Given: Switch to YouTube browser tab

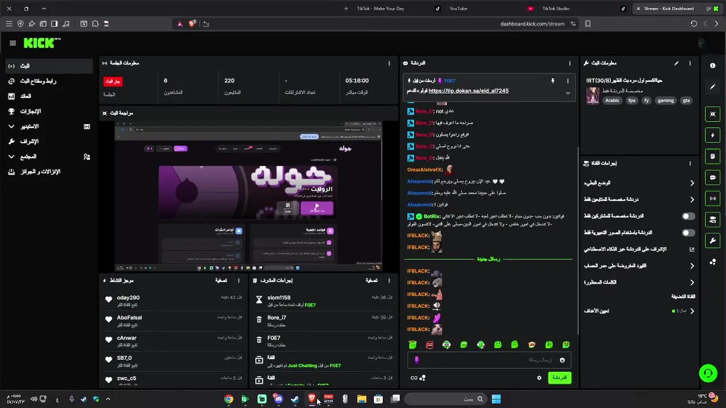Looking at the screenshot, I should pos(458,8).
